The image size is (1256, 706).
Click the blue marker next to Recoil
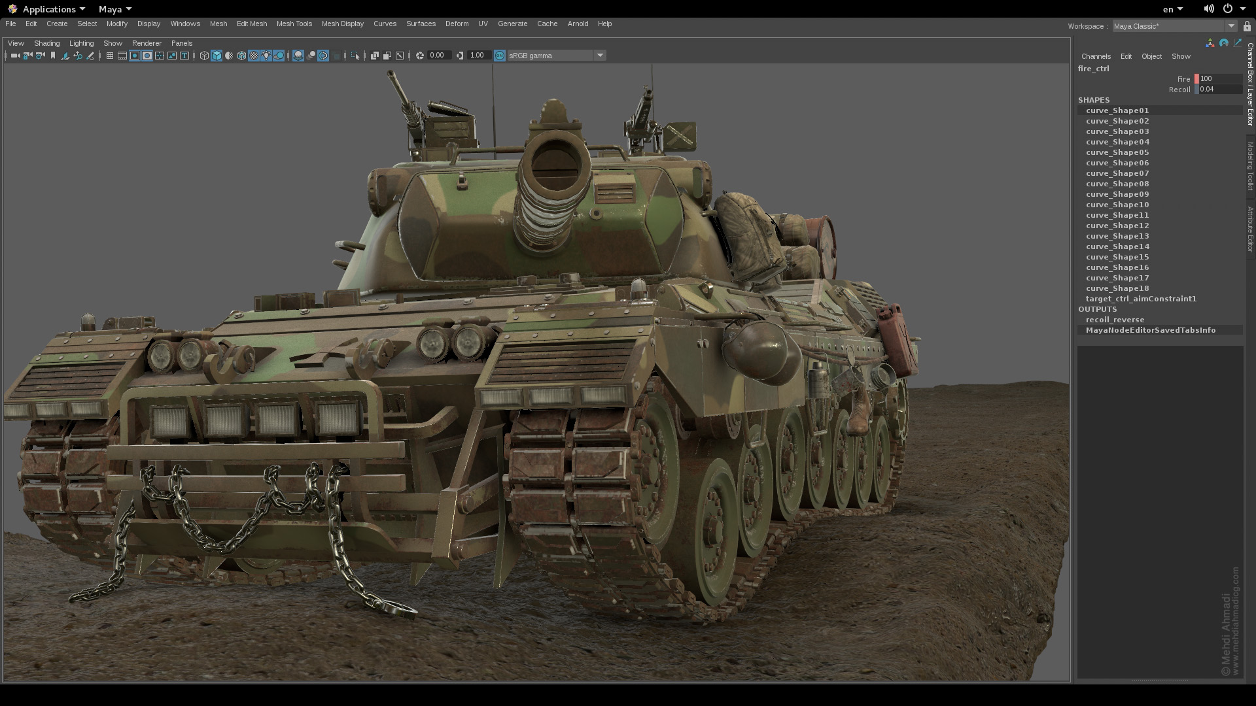1196,89
